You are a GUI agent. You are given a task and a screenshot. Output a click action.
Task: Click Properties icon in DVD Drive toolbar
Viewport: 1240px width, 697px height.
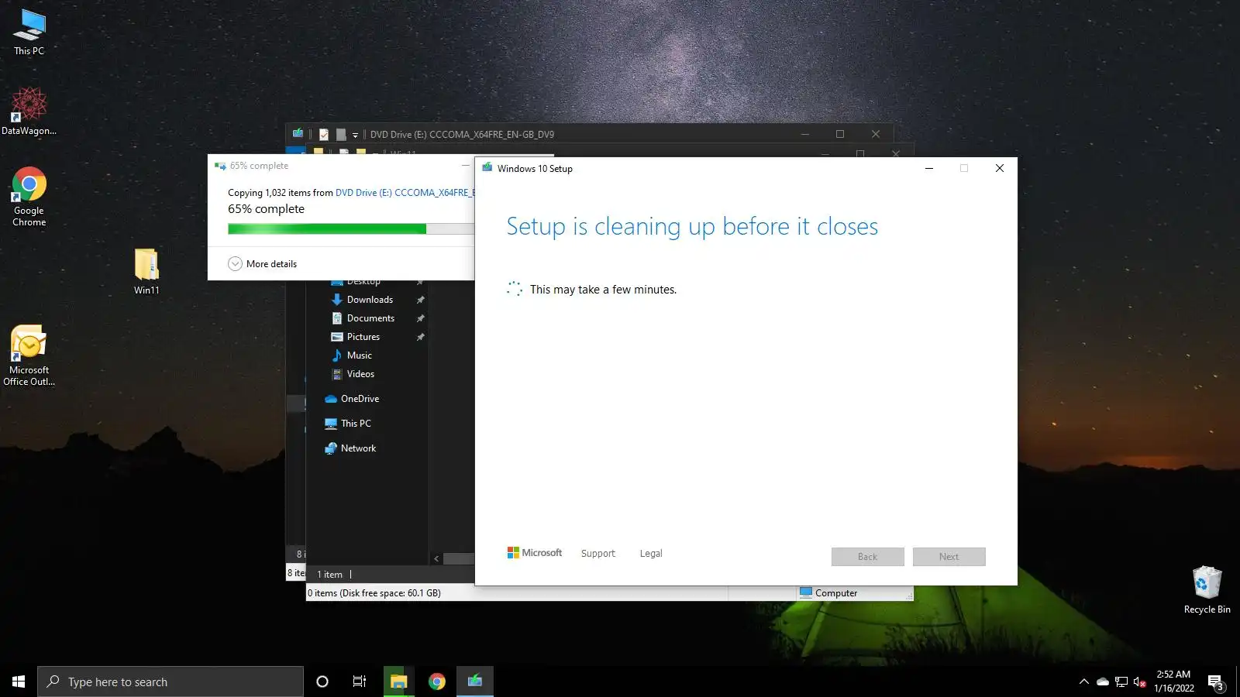pyautogui.click(x=324, y=134)
